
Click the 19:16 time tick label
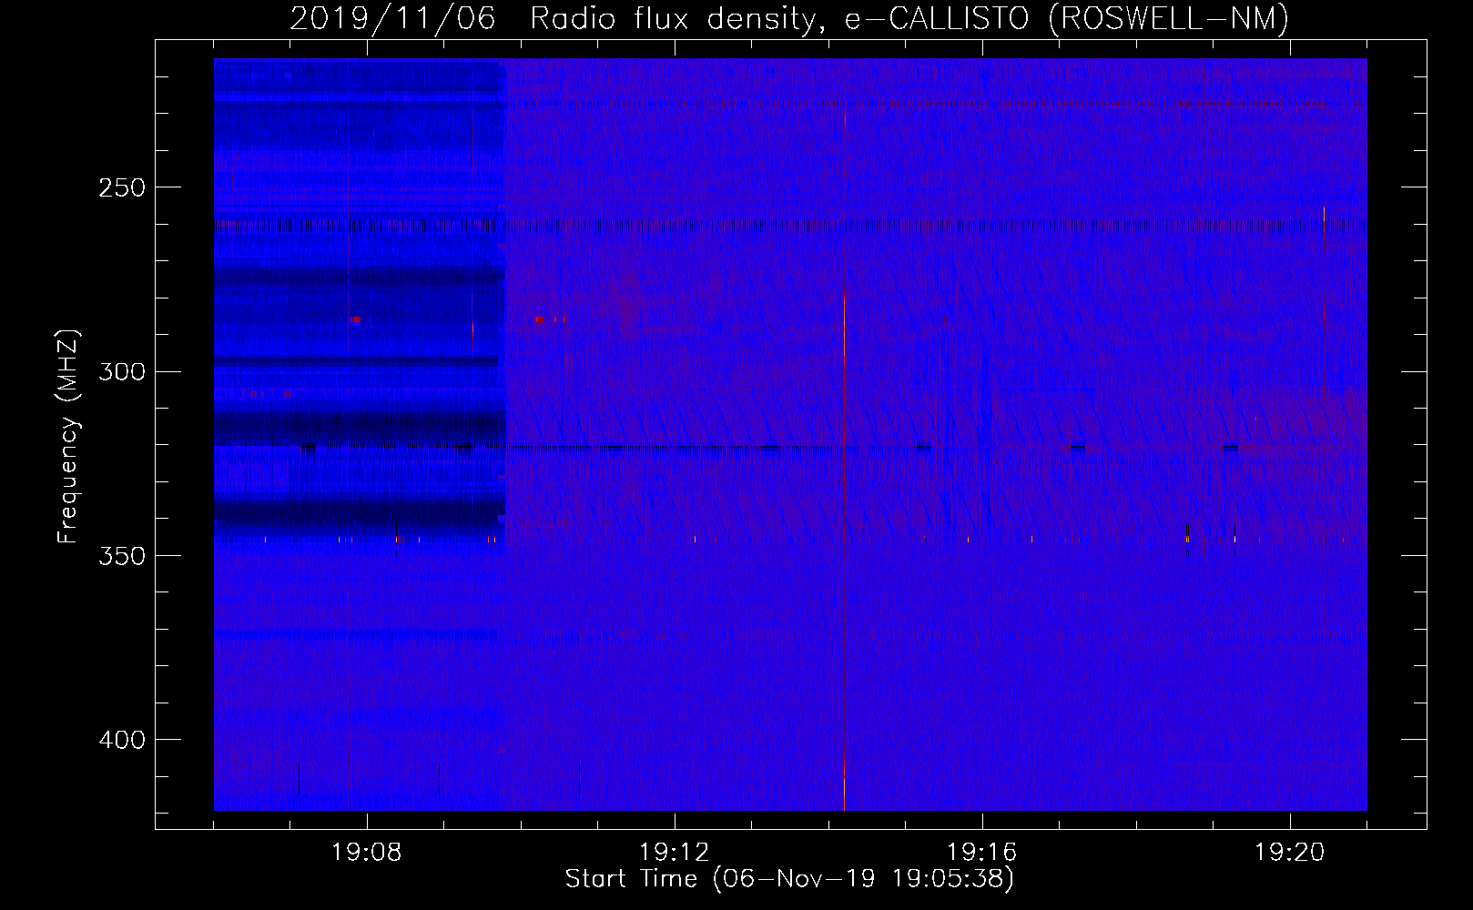point(982,853)
